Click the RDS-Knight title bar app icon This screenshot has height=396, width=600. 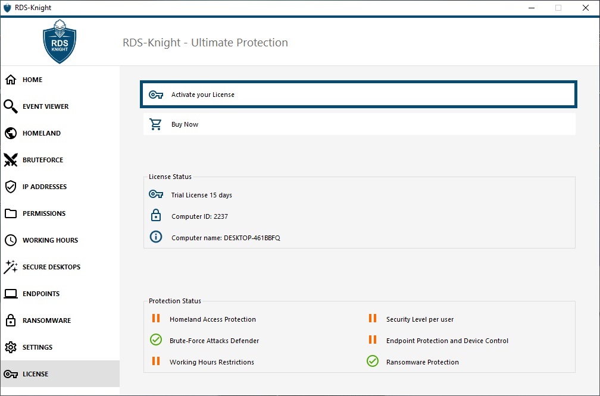7,8
